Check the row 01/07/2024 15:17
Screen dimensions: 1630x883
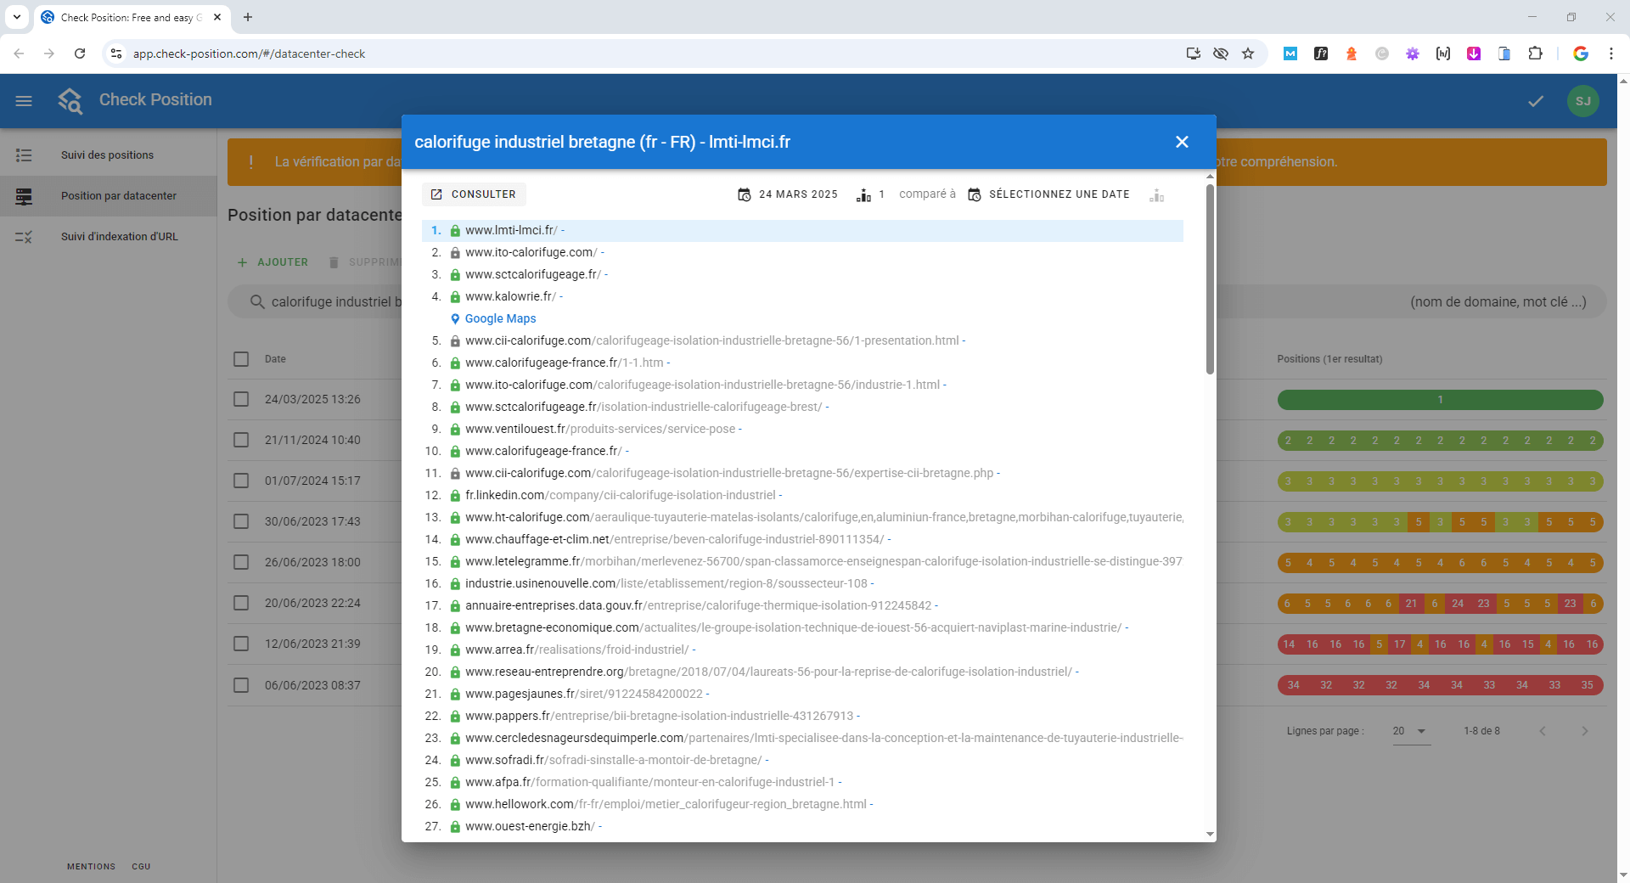241,481
